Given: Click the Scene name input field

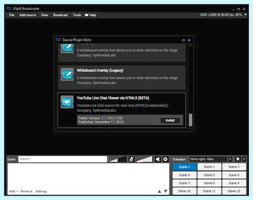Looking at the screenshot, I should click(62, 159).
